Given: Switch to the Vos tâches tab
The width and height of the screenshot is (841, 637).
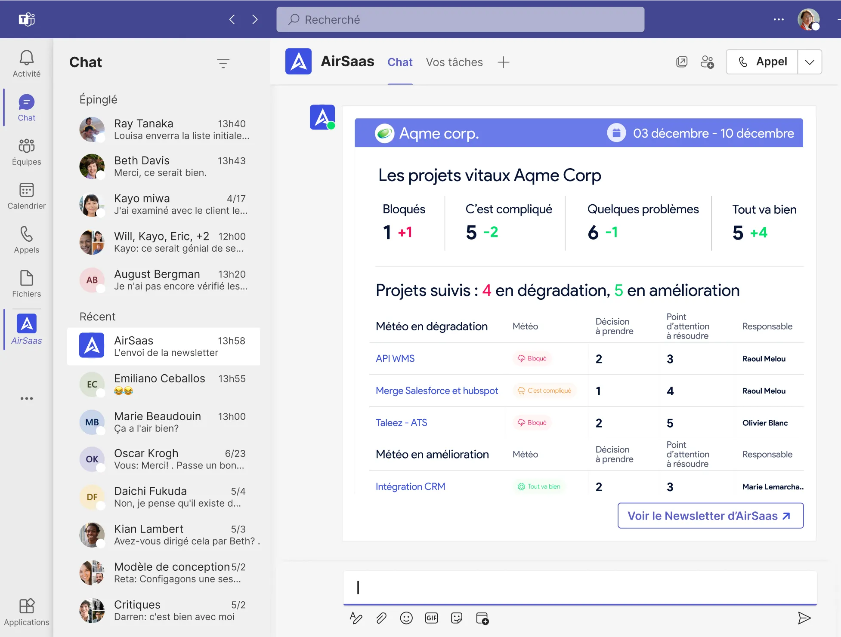Looking at the screenshot, I should [454, 62].
